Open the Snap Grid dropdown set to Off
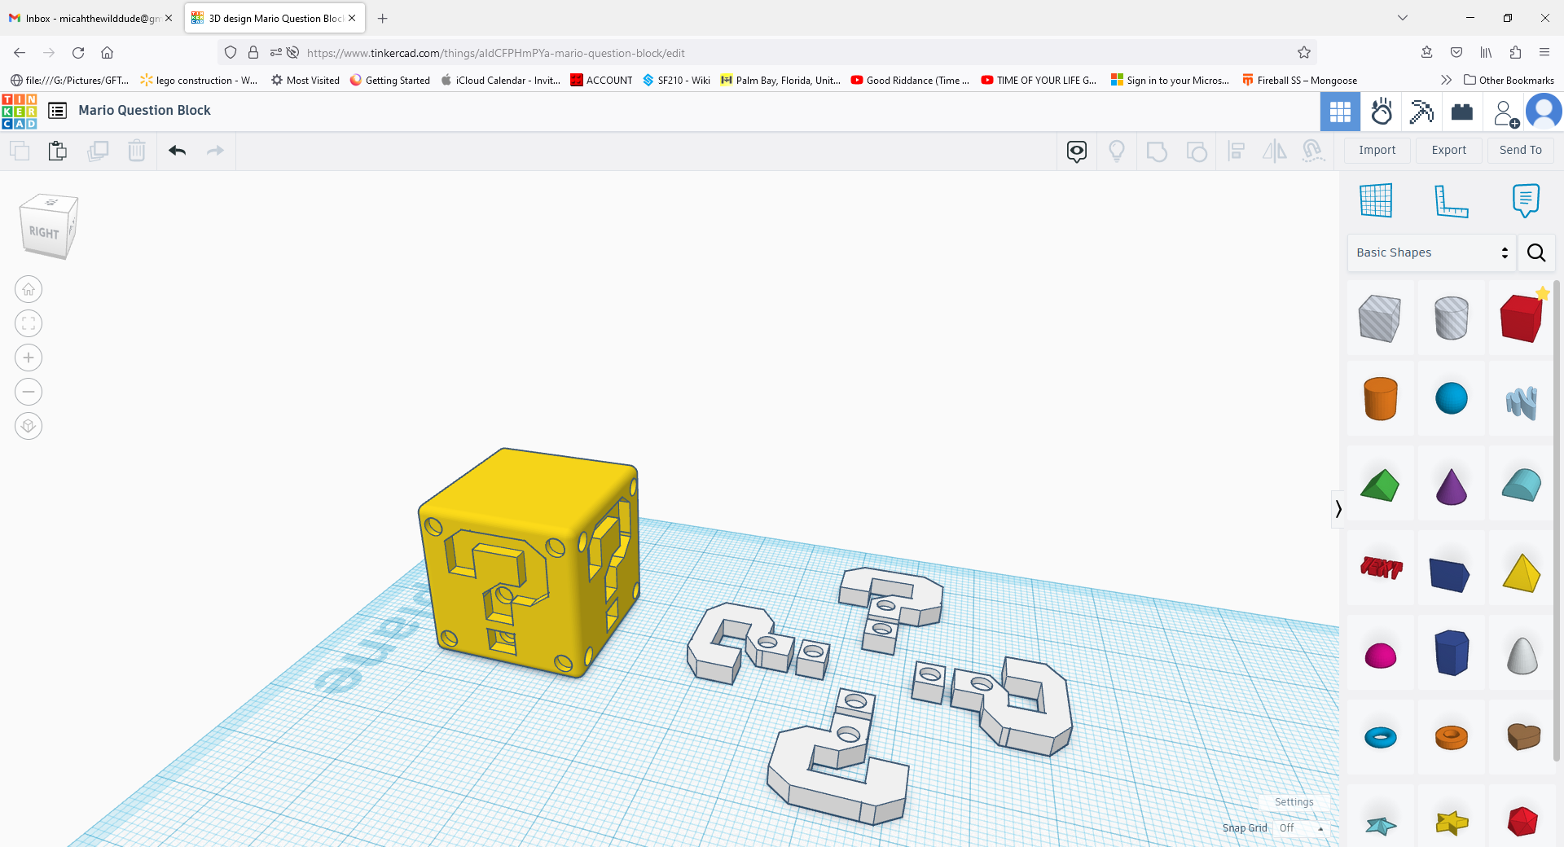This screenshot has height=847, width=1564. [x=1301, y=827]
